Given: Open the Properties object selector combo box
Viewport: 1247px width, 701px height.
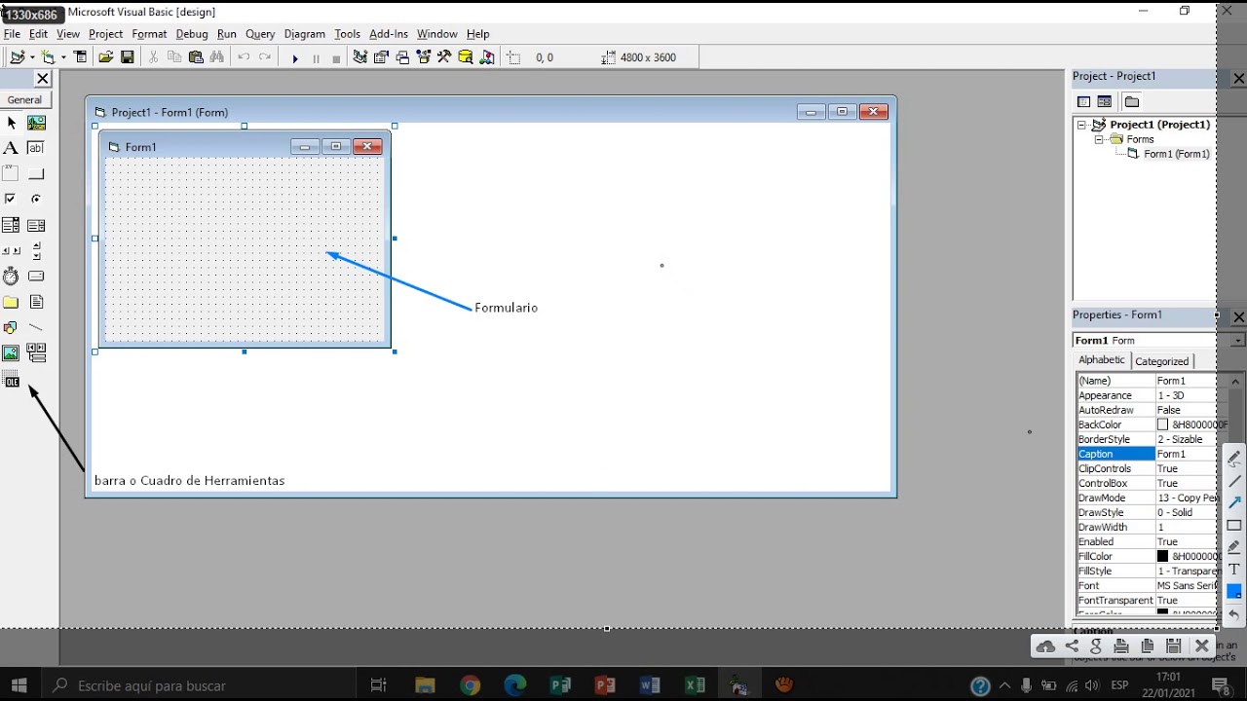Looking at the screenshot, I should (1159, 341).
